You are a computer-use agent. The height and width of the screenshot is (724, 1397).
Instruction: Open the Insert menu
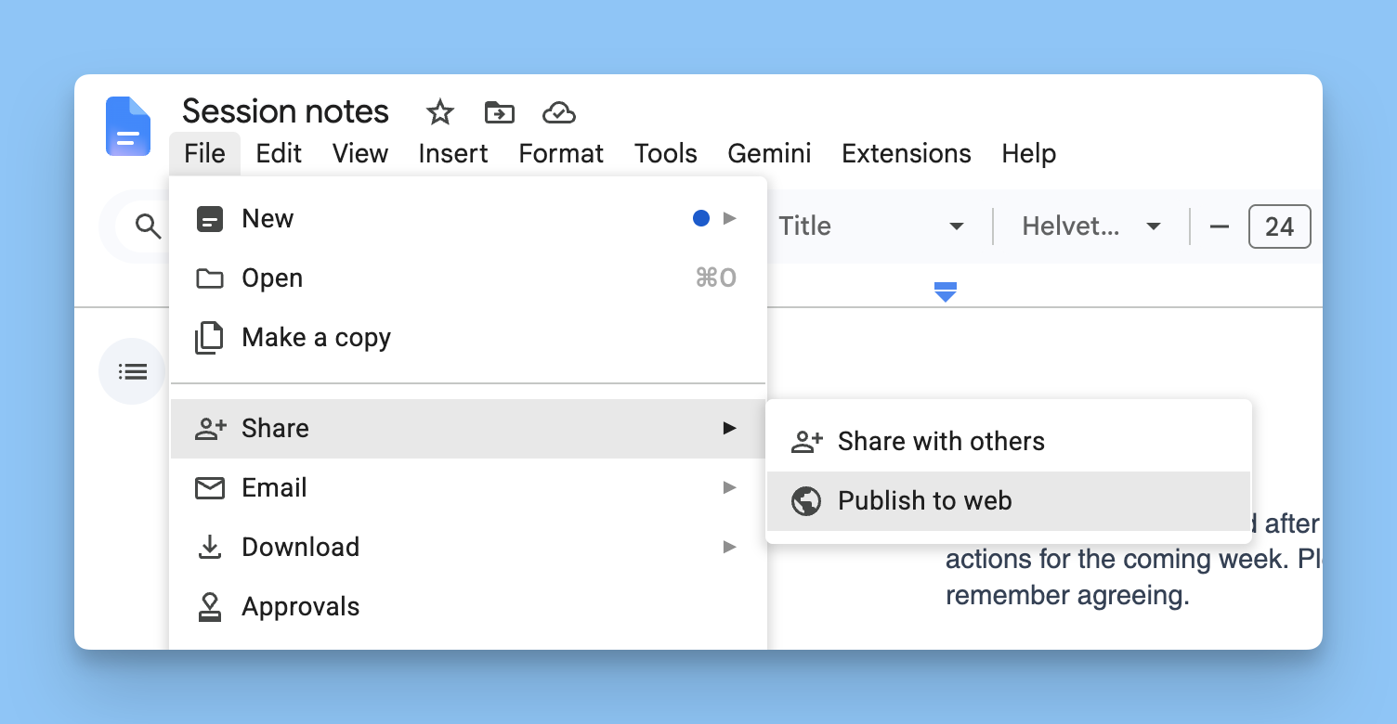(x=453, y=153)
